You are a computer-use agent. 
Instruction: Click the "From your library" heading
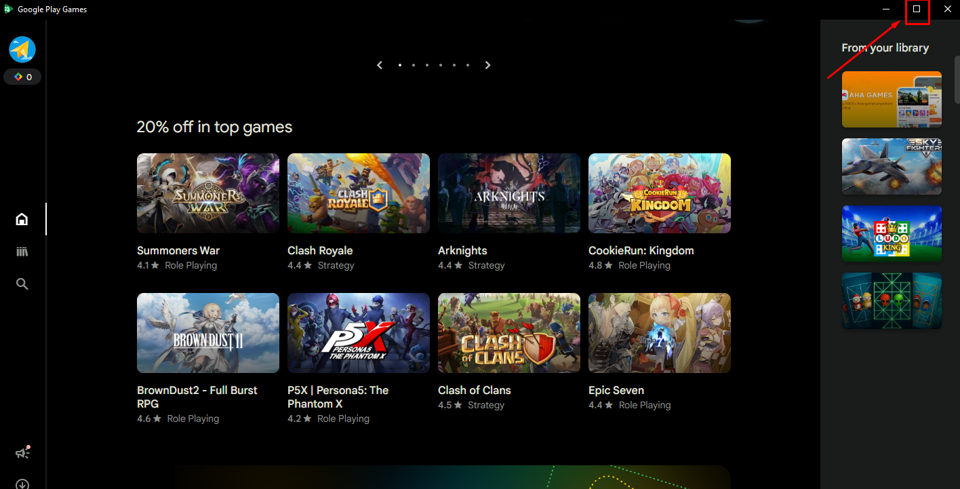tap(885, 47)
